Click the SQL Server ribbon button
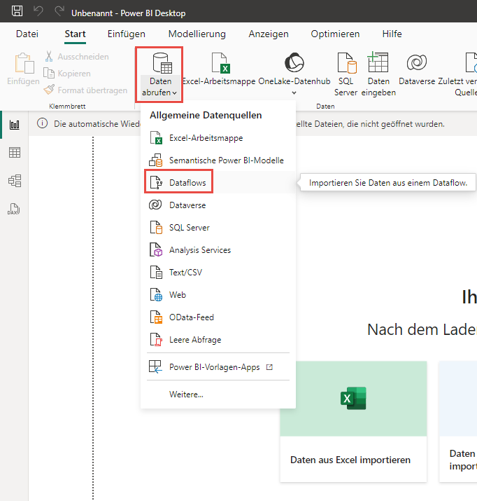 (x=346, y=74)
